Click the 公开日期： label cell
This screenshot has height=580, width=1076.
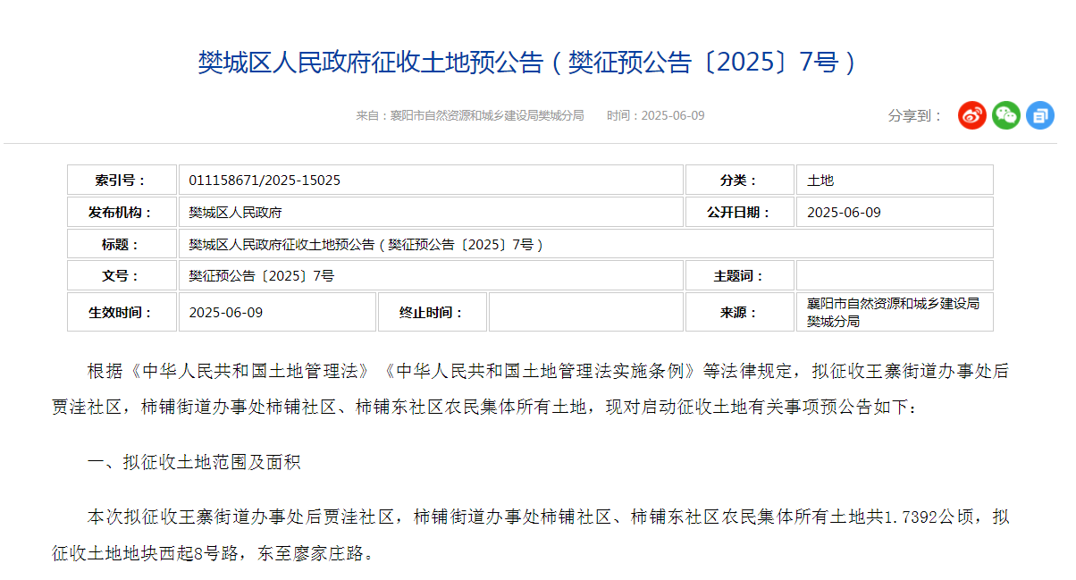(x=740, y=212)
